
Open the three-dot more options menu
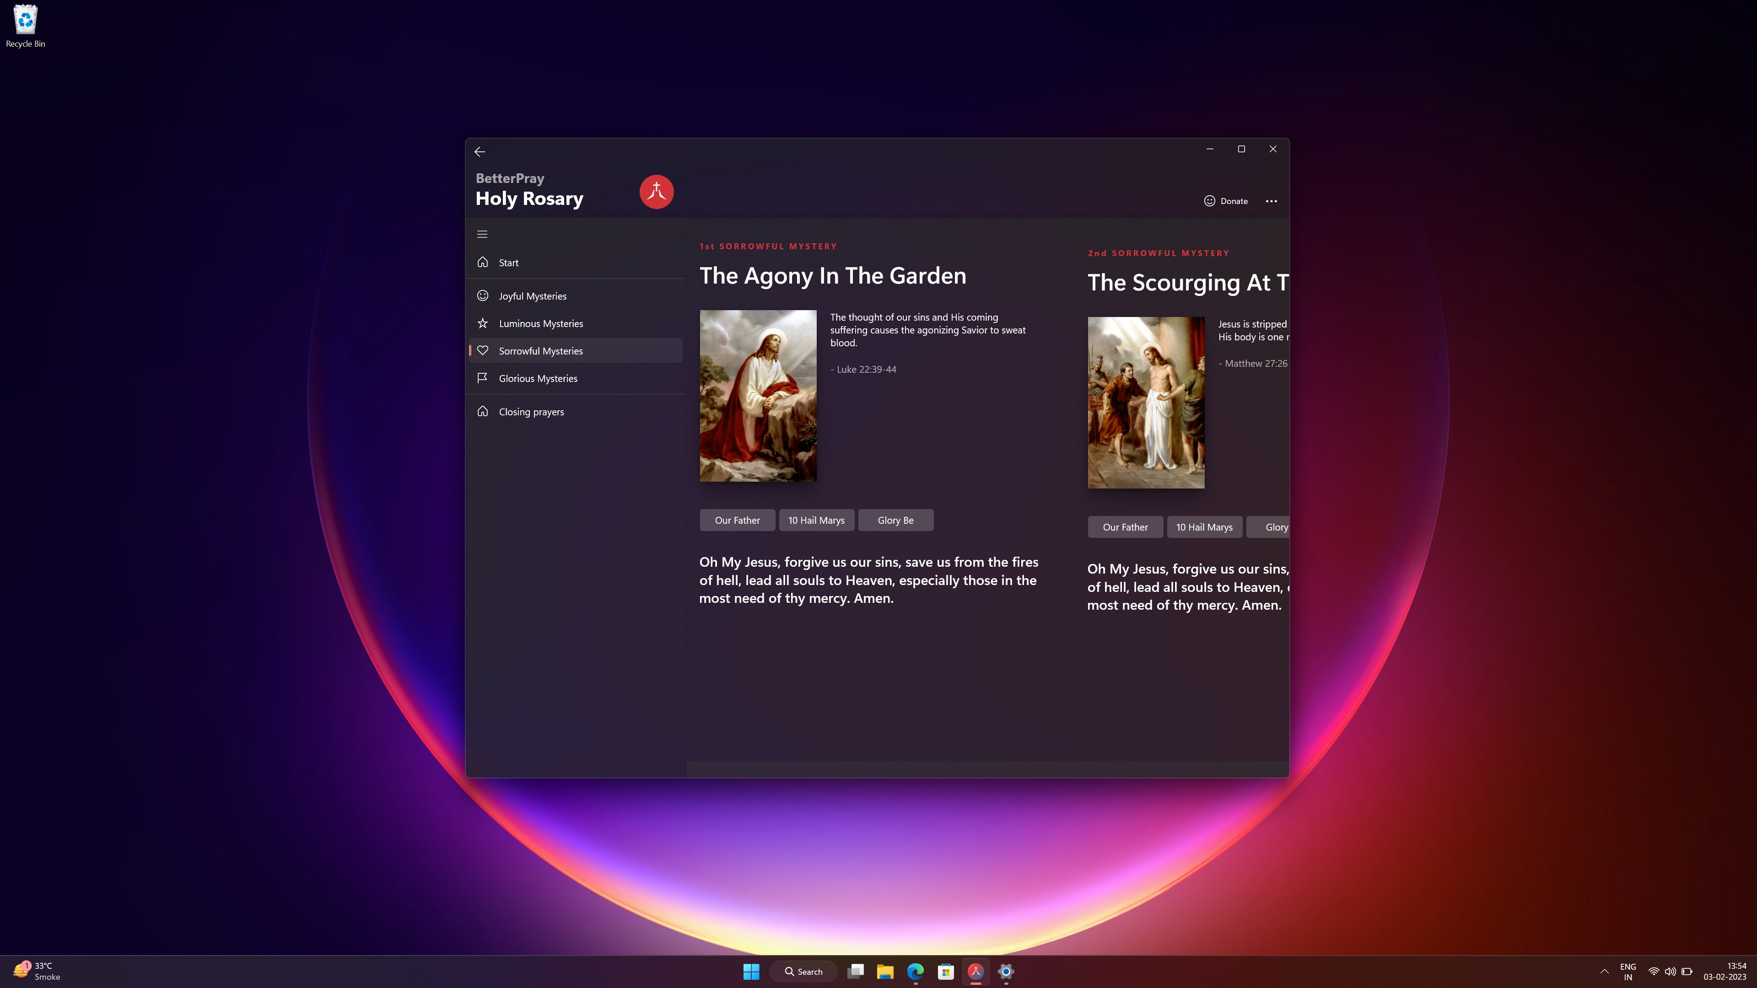coord(1271,201)
